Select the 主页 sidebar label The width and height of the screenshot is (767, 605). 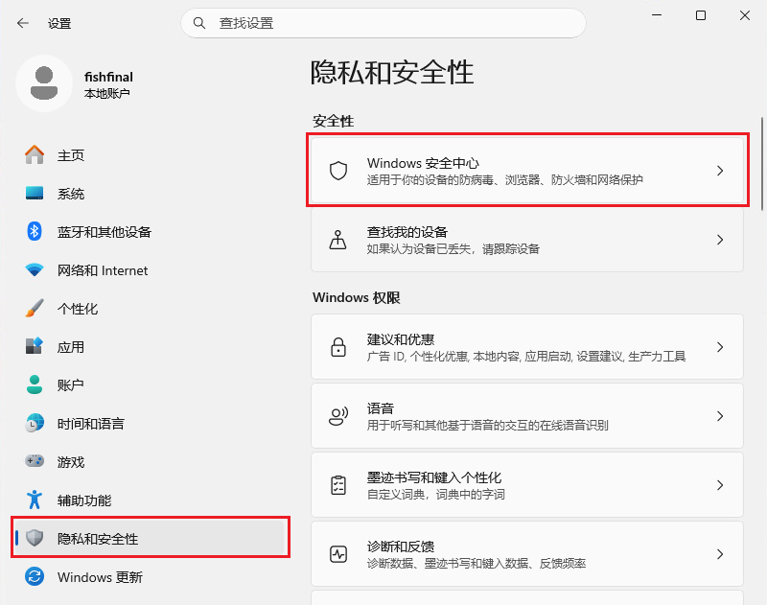pyautogui.click(x=71, y=155)
